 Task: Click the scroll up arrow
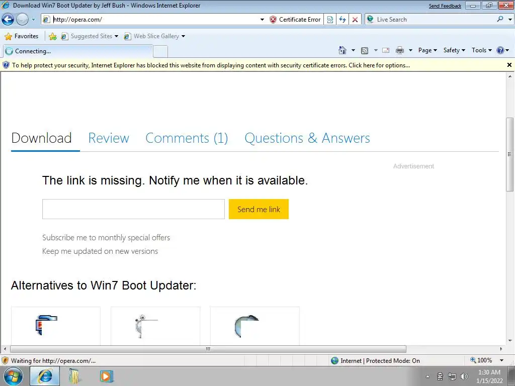[510, 76]
